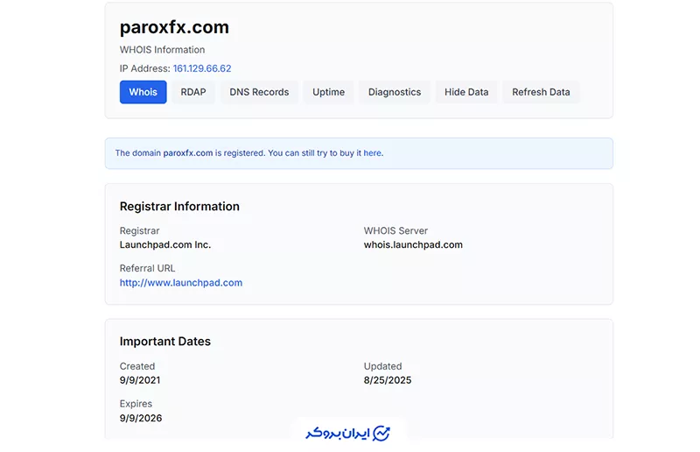
Task: Click the 'WHOIS Information' subtitle
Action: (162, 50)
